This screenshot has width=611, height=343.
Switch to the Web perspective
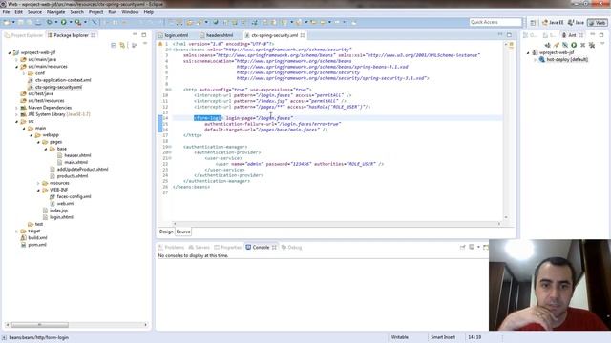click(598, 23)
